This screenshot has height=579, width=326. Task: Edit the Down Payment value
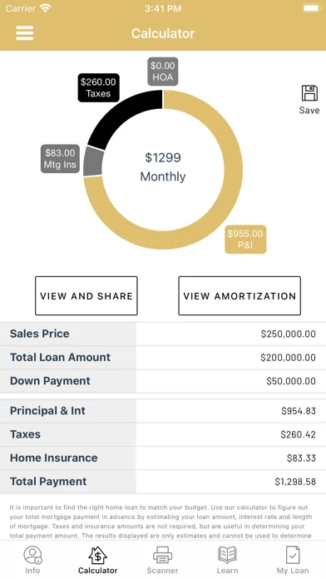pyautogui.click(x=230, y=381)
